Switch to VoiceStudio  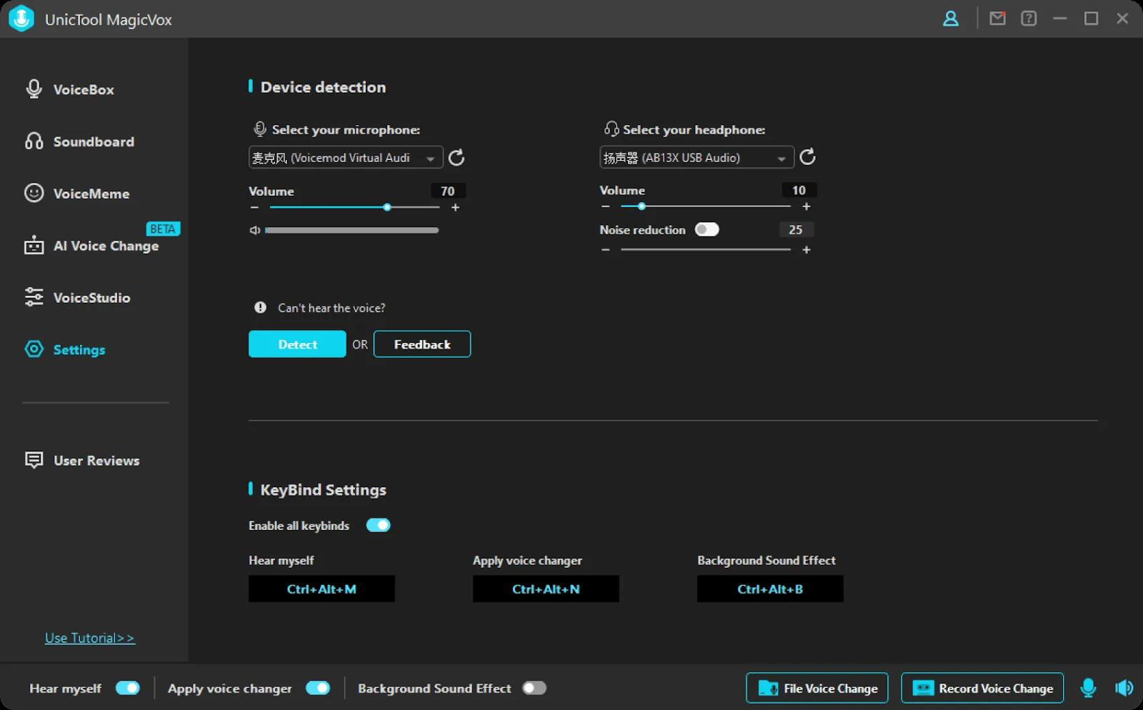point(91,298)
